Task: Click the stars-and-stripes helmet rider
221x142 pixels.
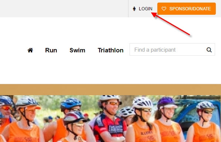Action: click(x=75, y=127)
